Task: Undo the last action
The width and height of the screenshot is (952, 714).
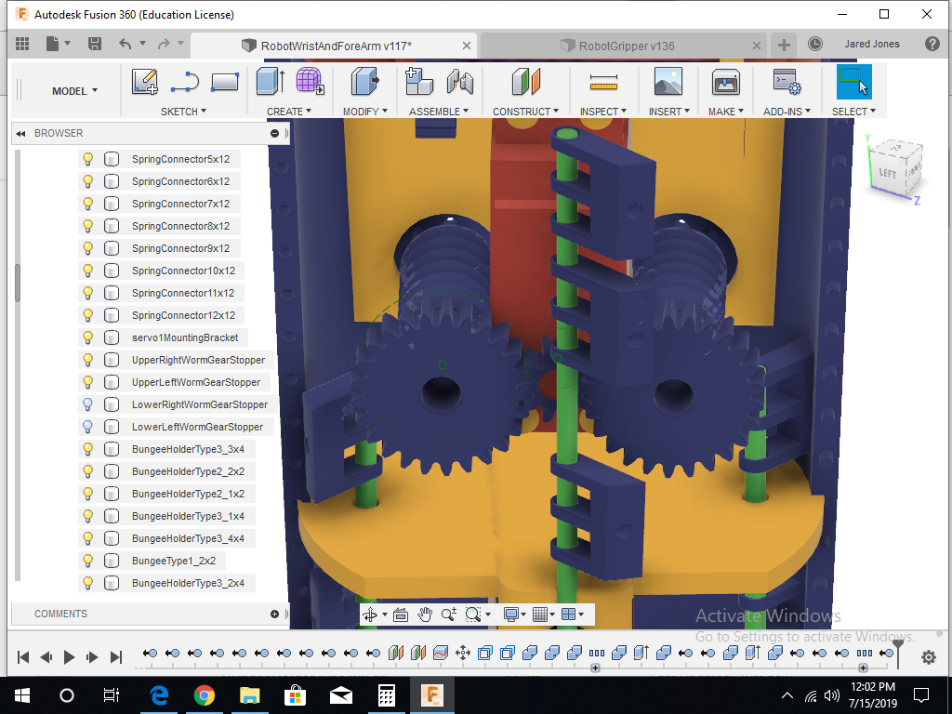Action: pyautogui.click(x=126, y=44)
